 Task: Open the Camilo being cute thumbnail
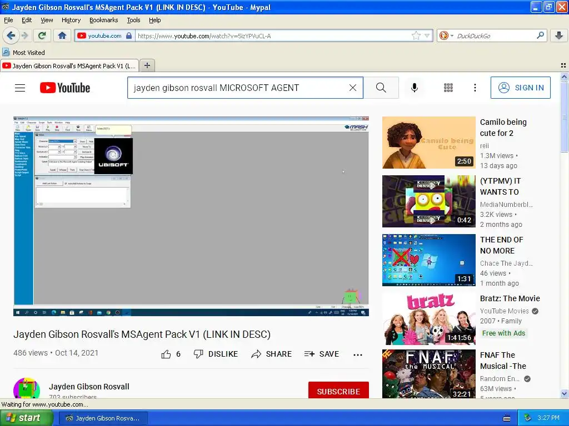pos(428,143)
